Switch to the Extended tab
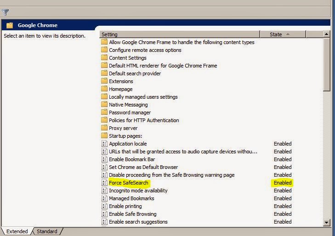 pos(17,231)
